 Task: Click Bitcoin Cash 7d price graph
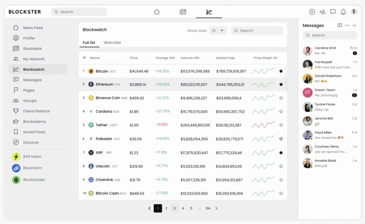(263, 193)
